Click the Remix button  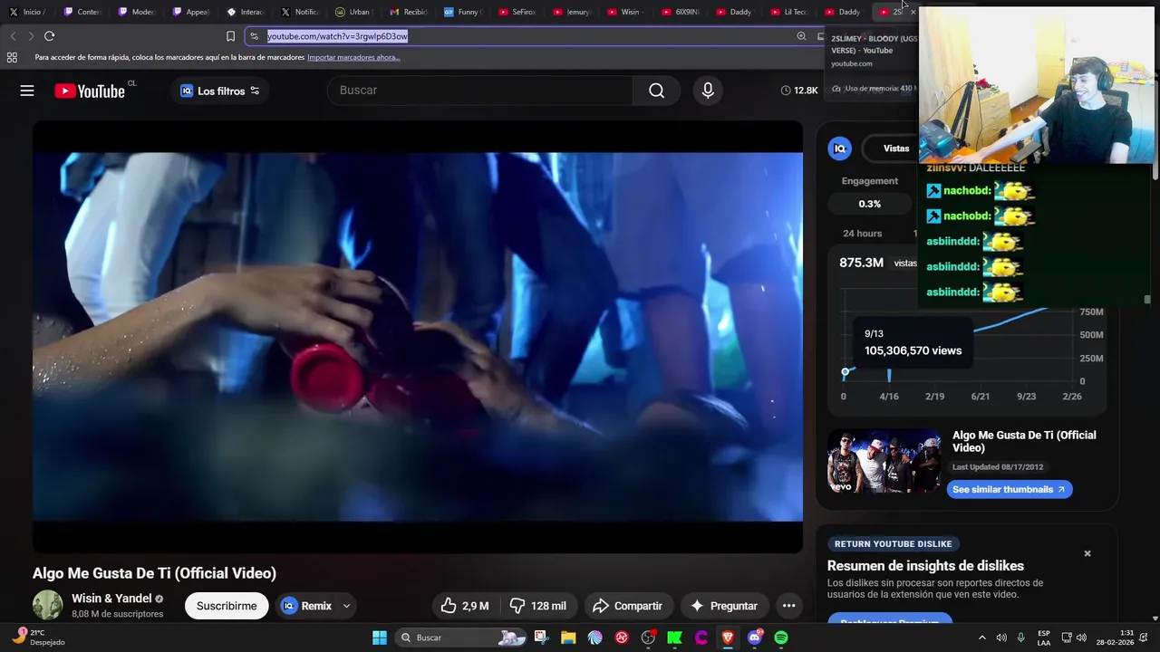pyautogui.click(x=306, y=606)
